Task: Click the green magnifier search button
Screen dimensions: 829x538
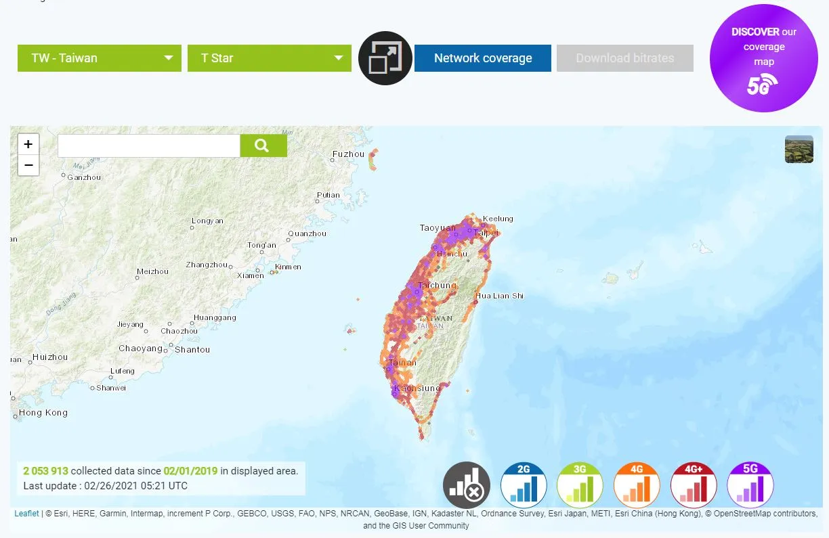Action: click(263, 145)
